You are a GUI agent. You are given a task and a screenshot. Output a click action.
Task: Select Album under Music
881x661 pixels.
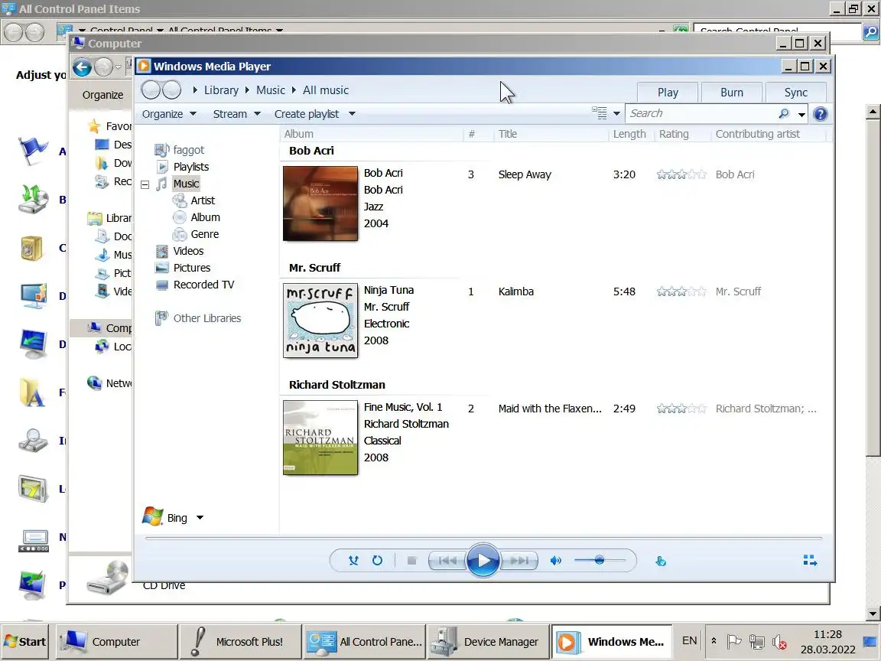point(205,217)
